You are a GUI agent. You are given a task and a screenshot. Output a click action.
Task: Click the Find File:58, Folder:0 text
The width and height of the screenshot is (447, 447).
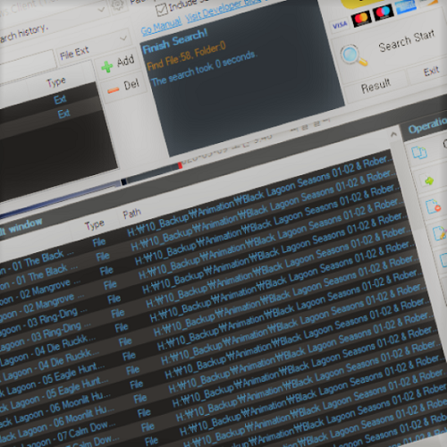[186, 55]
